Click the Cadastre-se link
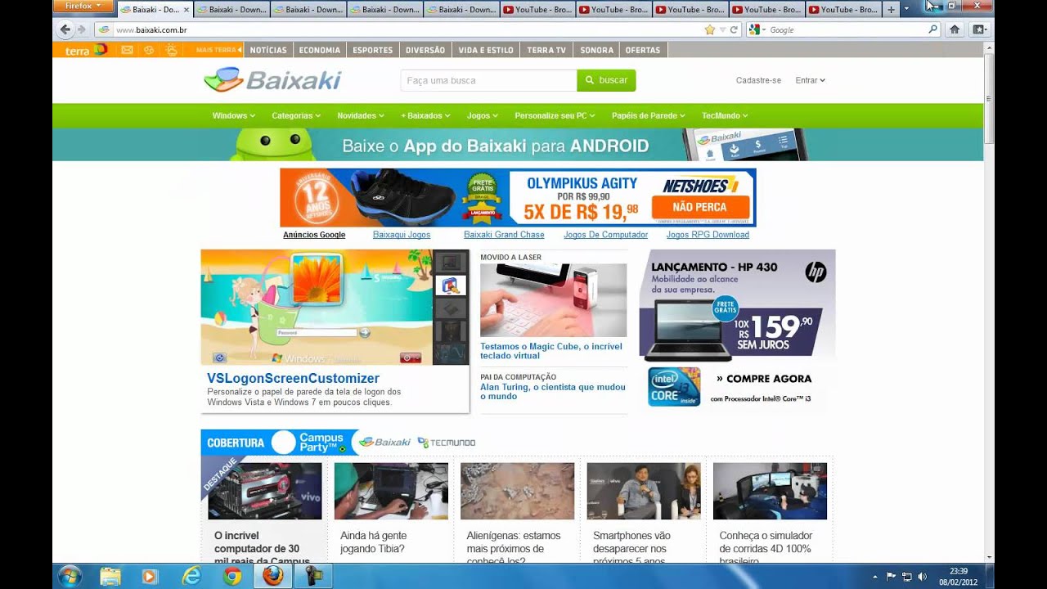The image size is (1047, 589). [x=758, y=80]
